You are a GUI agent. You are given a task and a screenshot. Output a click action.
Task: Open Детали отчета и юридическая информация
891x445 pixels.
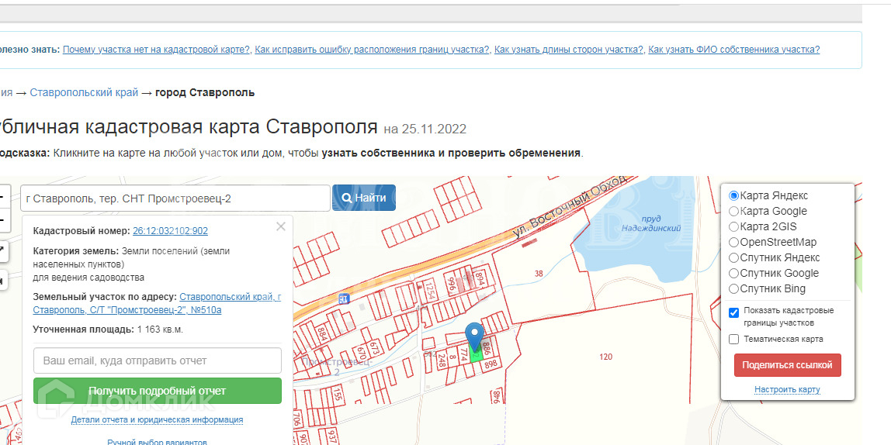(158, 420)
